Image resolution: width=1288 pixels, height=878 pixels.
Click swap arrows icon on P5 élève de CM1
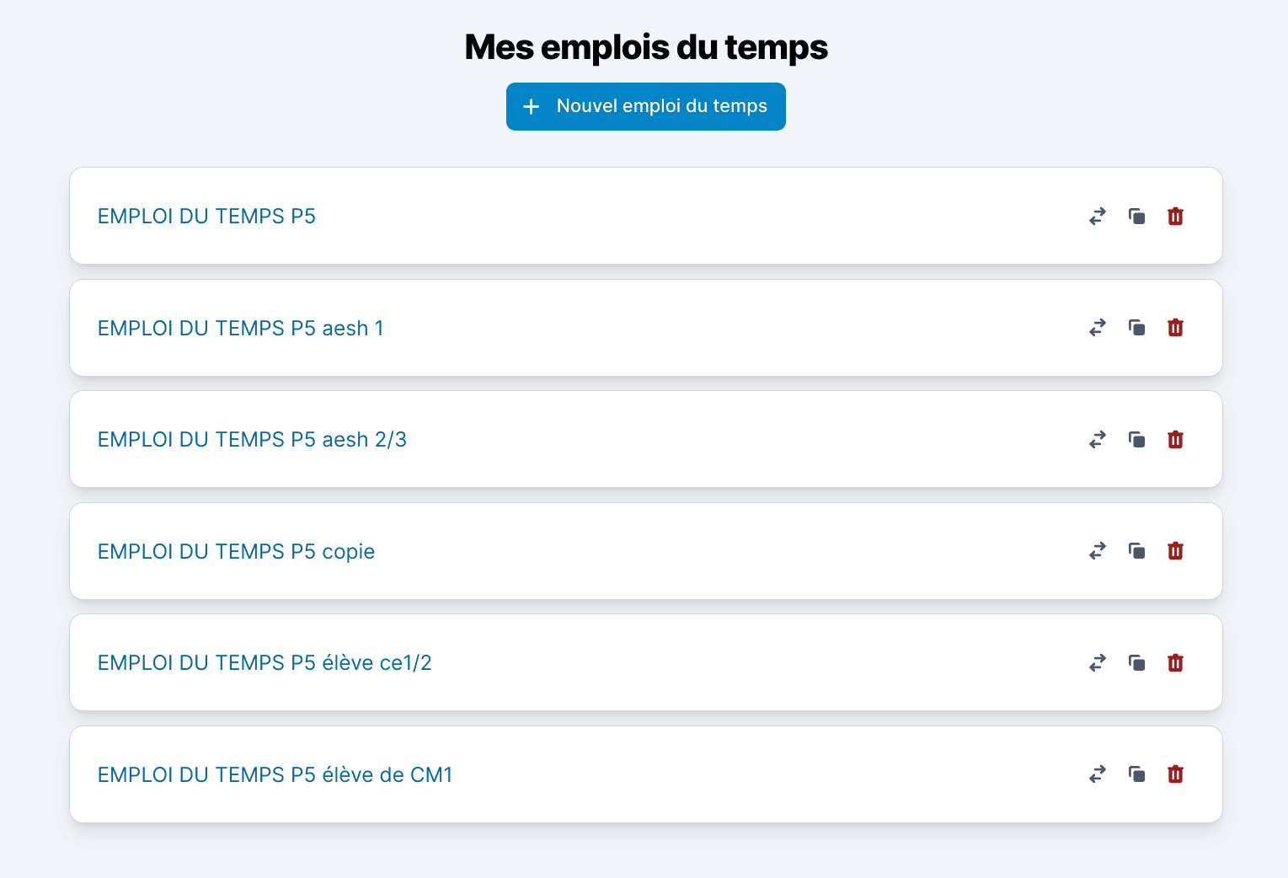pos(1097,774)
